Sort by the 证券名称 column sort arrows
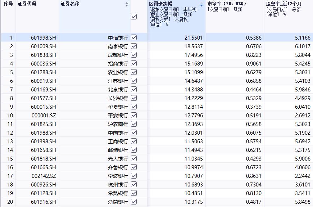 tap(127, 4)
